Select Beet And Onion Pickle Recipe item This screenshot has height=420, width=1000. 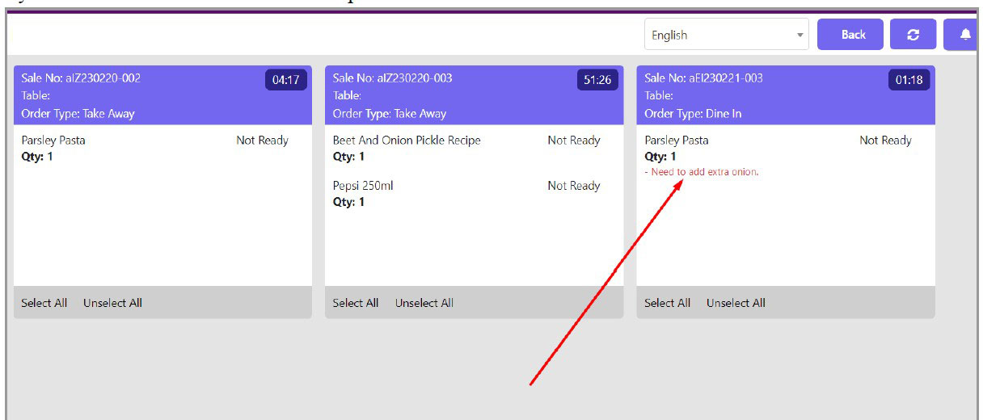[x=407, y=141]
